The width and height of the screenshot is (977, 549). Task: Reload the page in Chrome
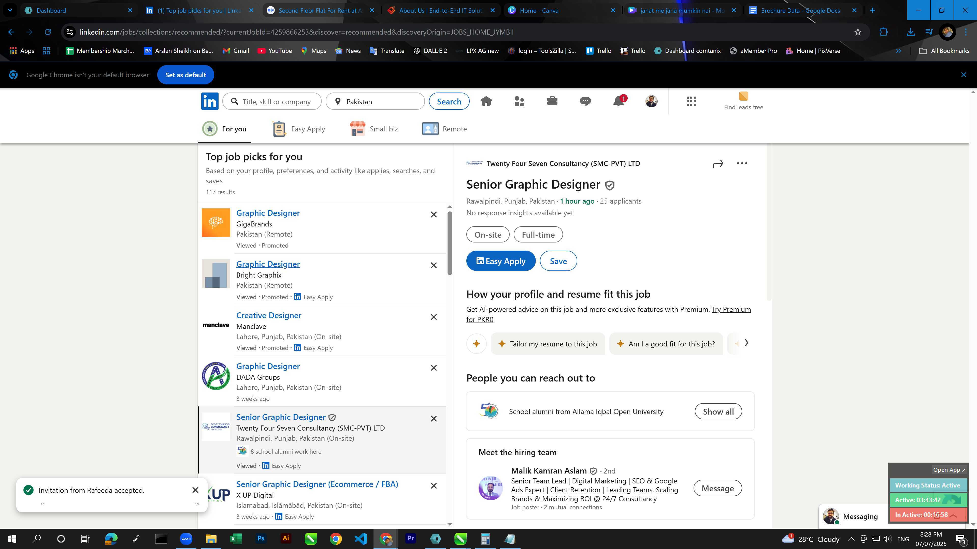coord(48,32)
